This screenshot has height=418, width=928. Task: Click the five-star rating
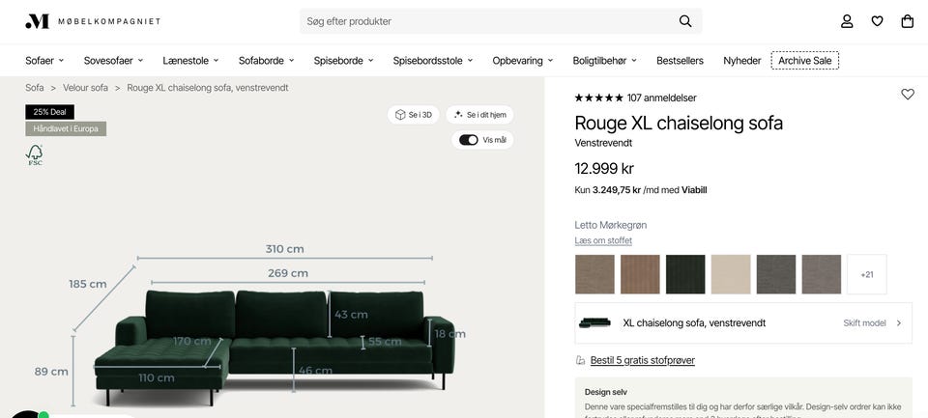[598, 98]
